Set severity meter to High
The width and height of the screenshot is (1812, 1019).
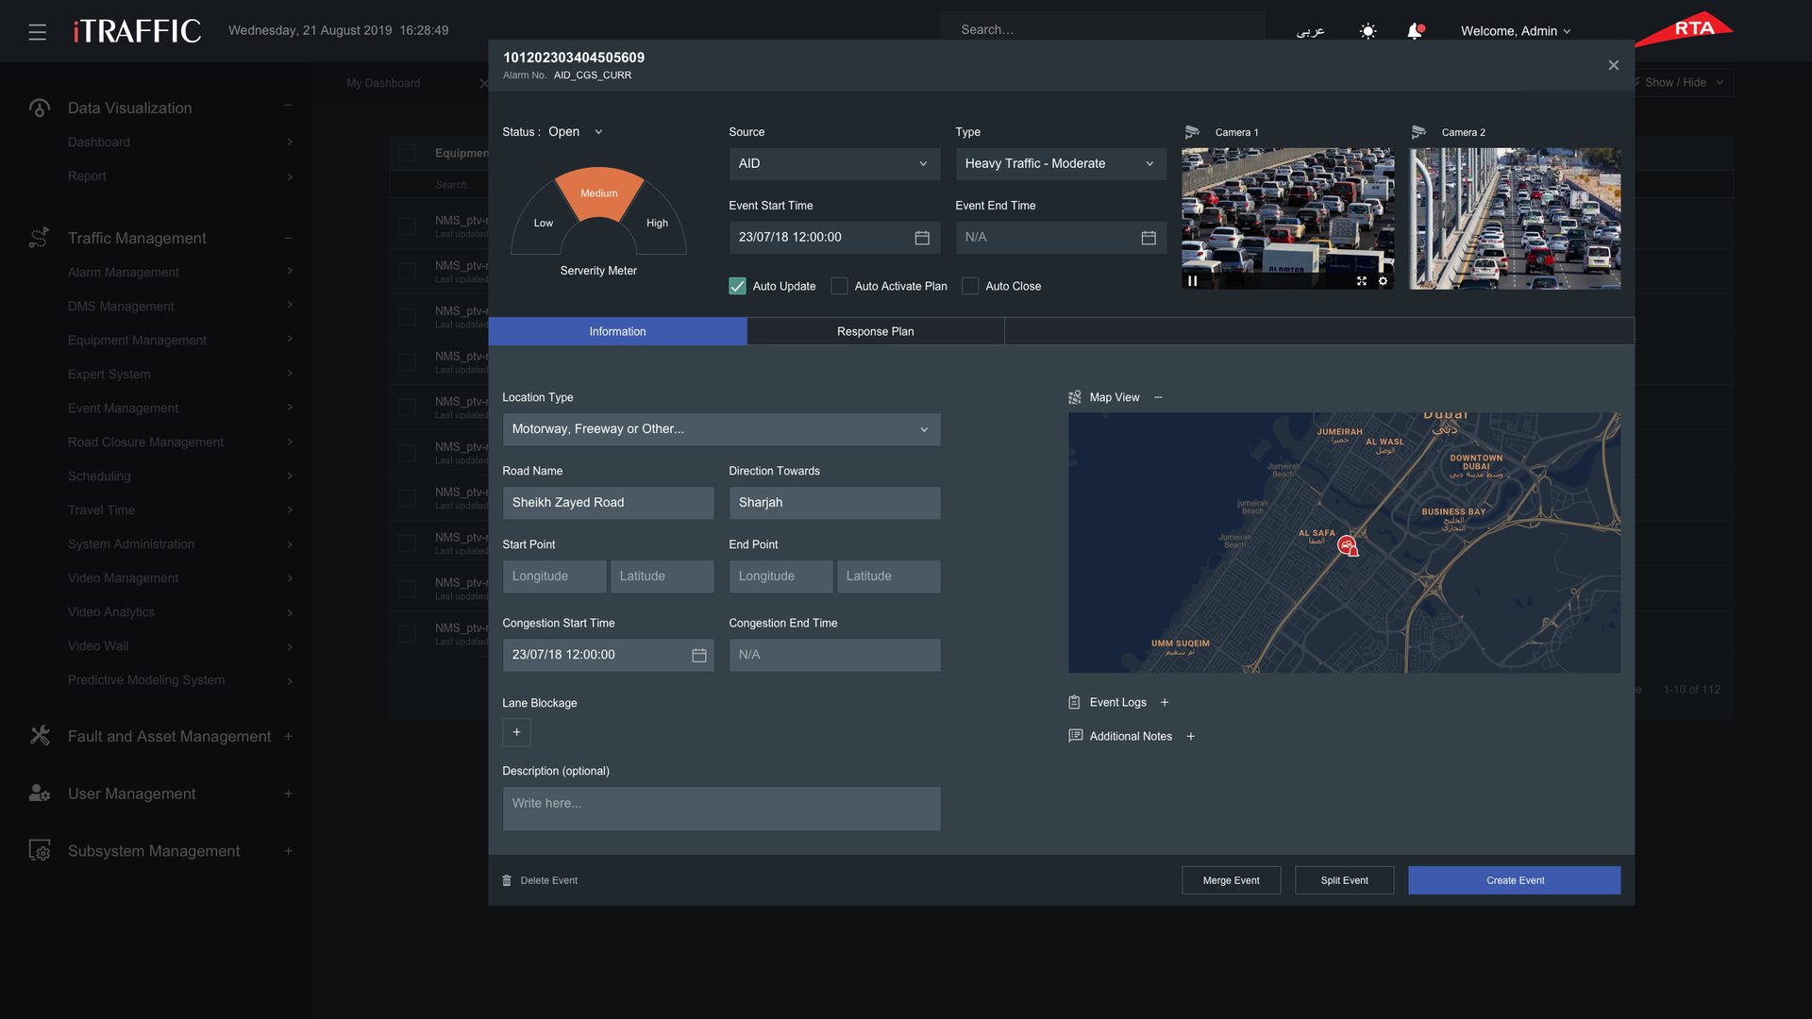(658, 224)
